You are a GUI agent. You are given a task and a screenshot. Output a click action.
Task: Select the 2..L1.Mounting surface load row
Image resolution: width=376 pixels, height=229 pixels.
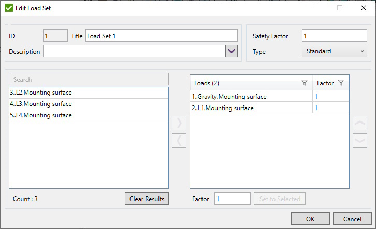[251, 108]
